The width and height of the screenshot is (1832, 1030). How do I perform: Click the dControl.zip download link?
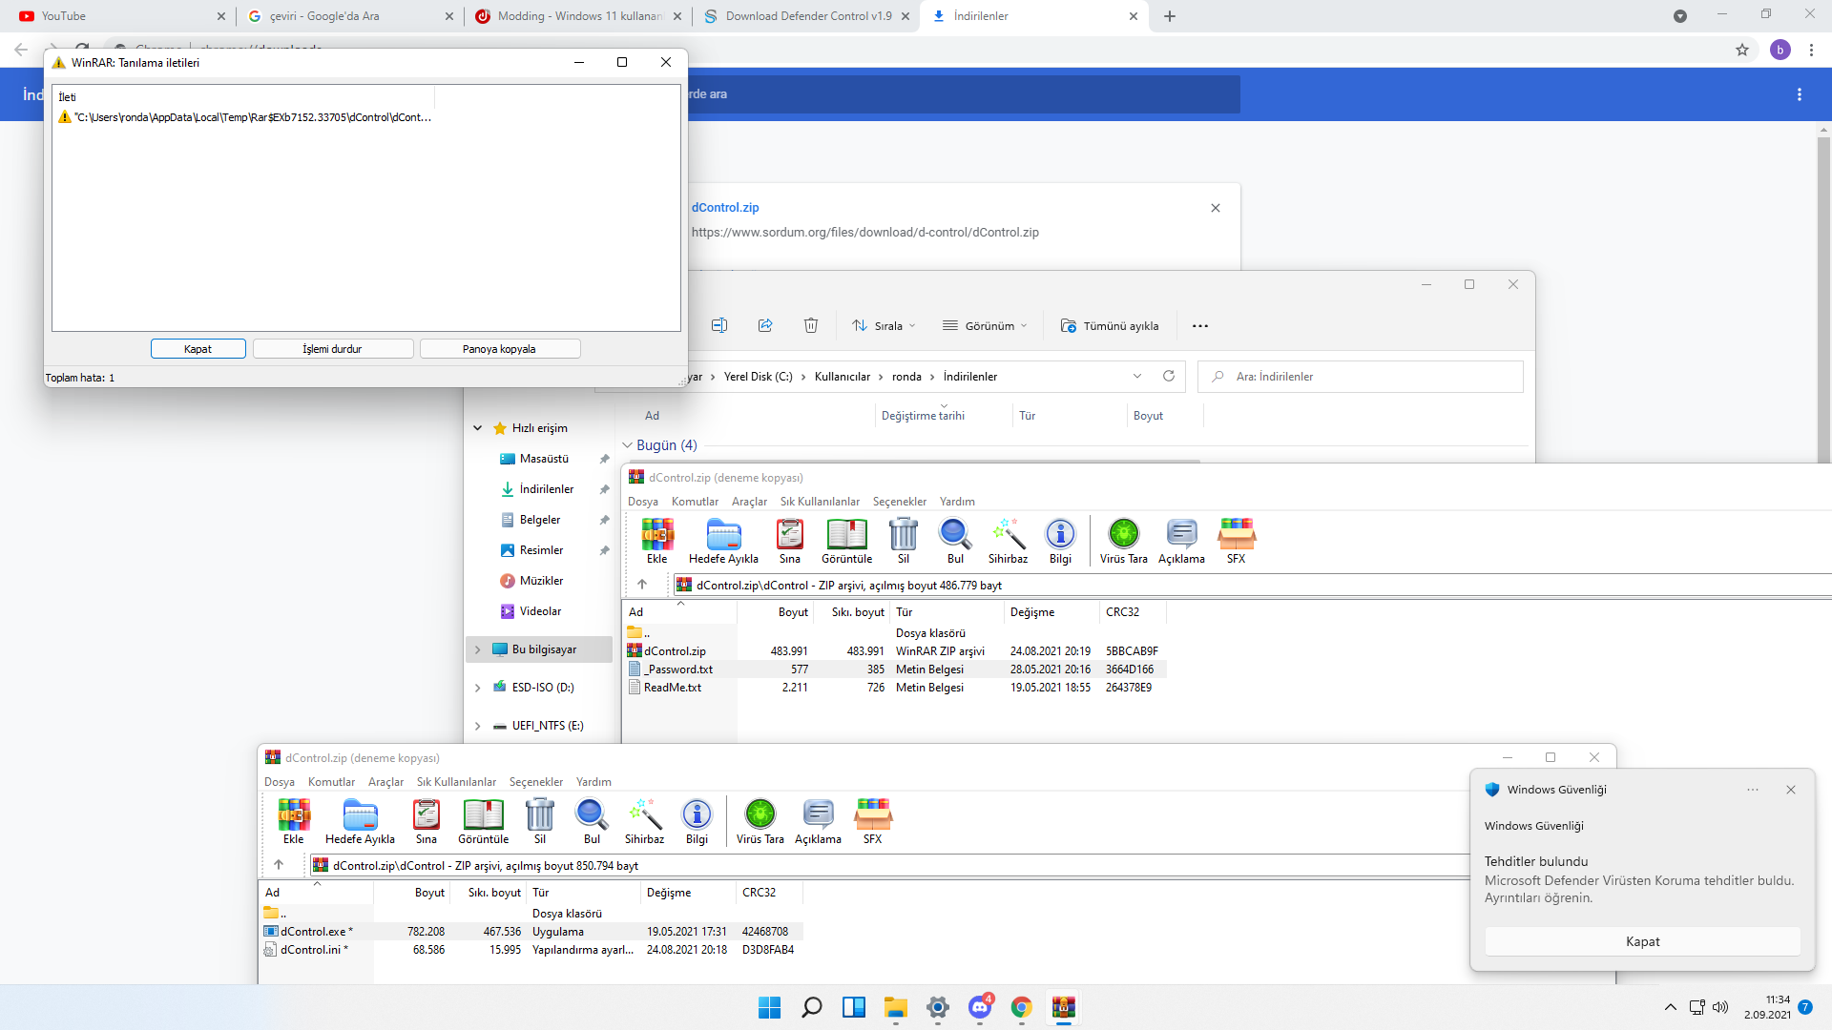point(725,207)
